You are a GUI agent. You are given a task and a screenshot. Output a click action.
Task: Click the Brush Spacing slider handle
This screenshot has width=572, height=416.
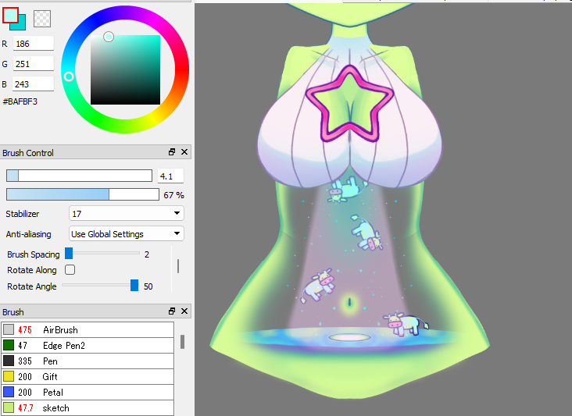tap(69, 253)
